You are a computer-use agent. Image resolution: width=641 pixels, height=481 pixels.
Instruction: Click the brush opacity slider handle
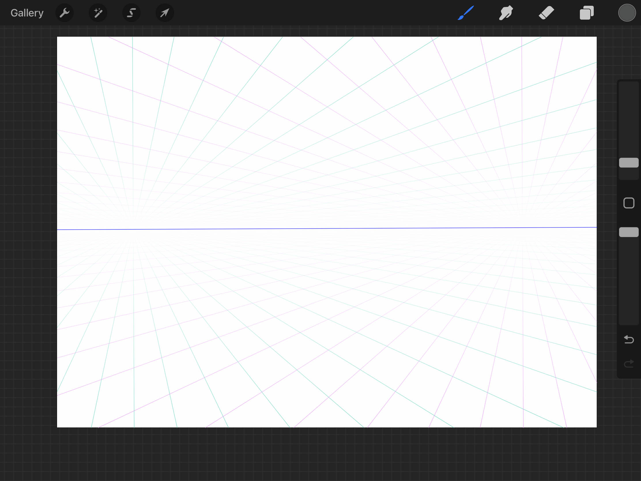tap(629, 232)
